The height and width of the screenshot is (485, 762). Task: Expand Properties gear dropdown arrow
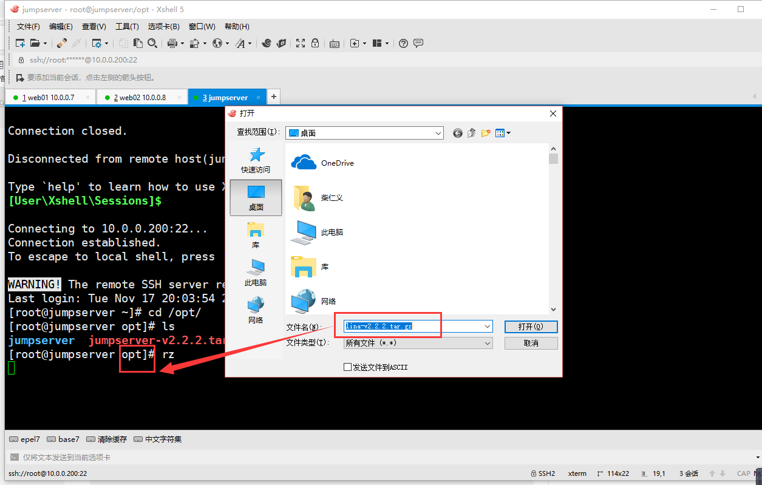tap(106, 43)
